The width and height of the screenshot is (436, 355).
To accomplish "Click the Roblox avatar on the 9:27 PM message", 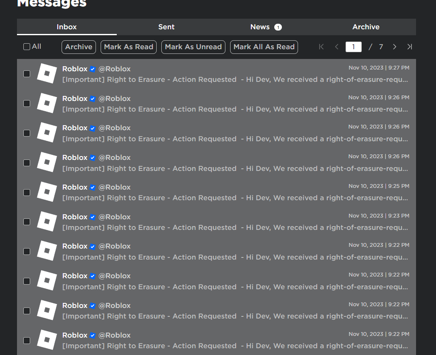I will (x=47, y=73).
